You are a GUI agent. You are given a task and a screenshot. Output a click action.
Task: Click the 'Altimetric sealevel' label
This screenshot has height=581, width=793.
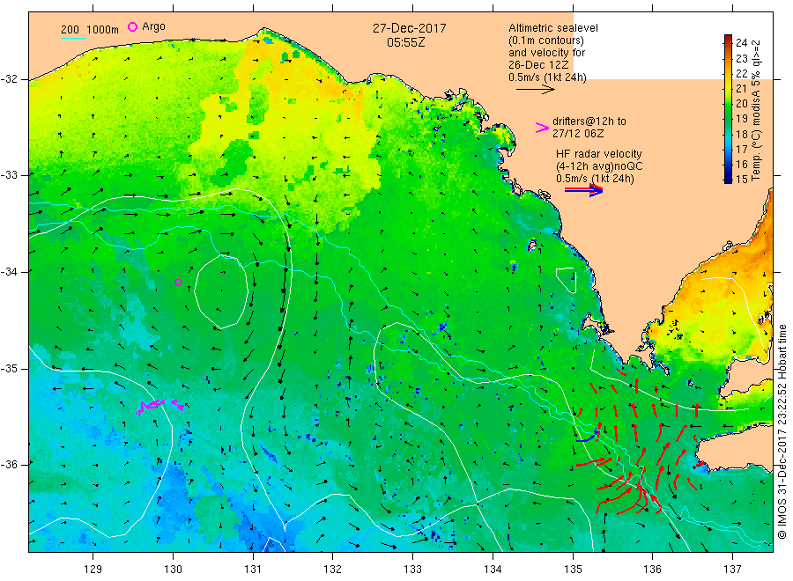click(553, 28)
